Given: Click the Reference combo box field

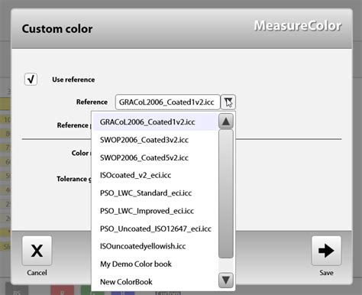Looking at the screenshot, I should [167, 102].
